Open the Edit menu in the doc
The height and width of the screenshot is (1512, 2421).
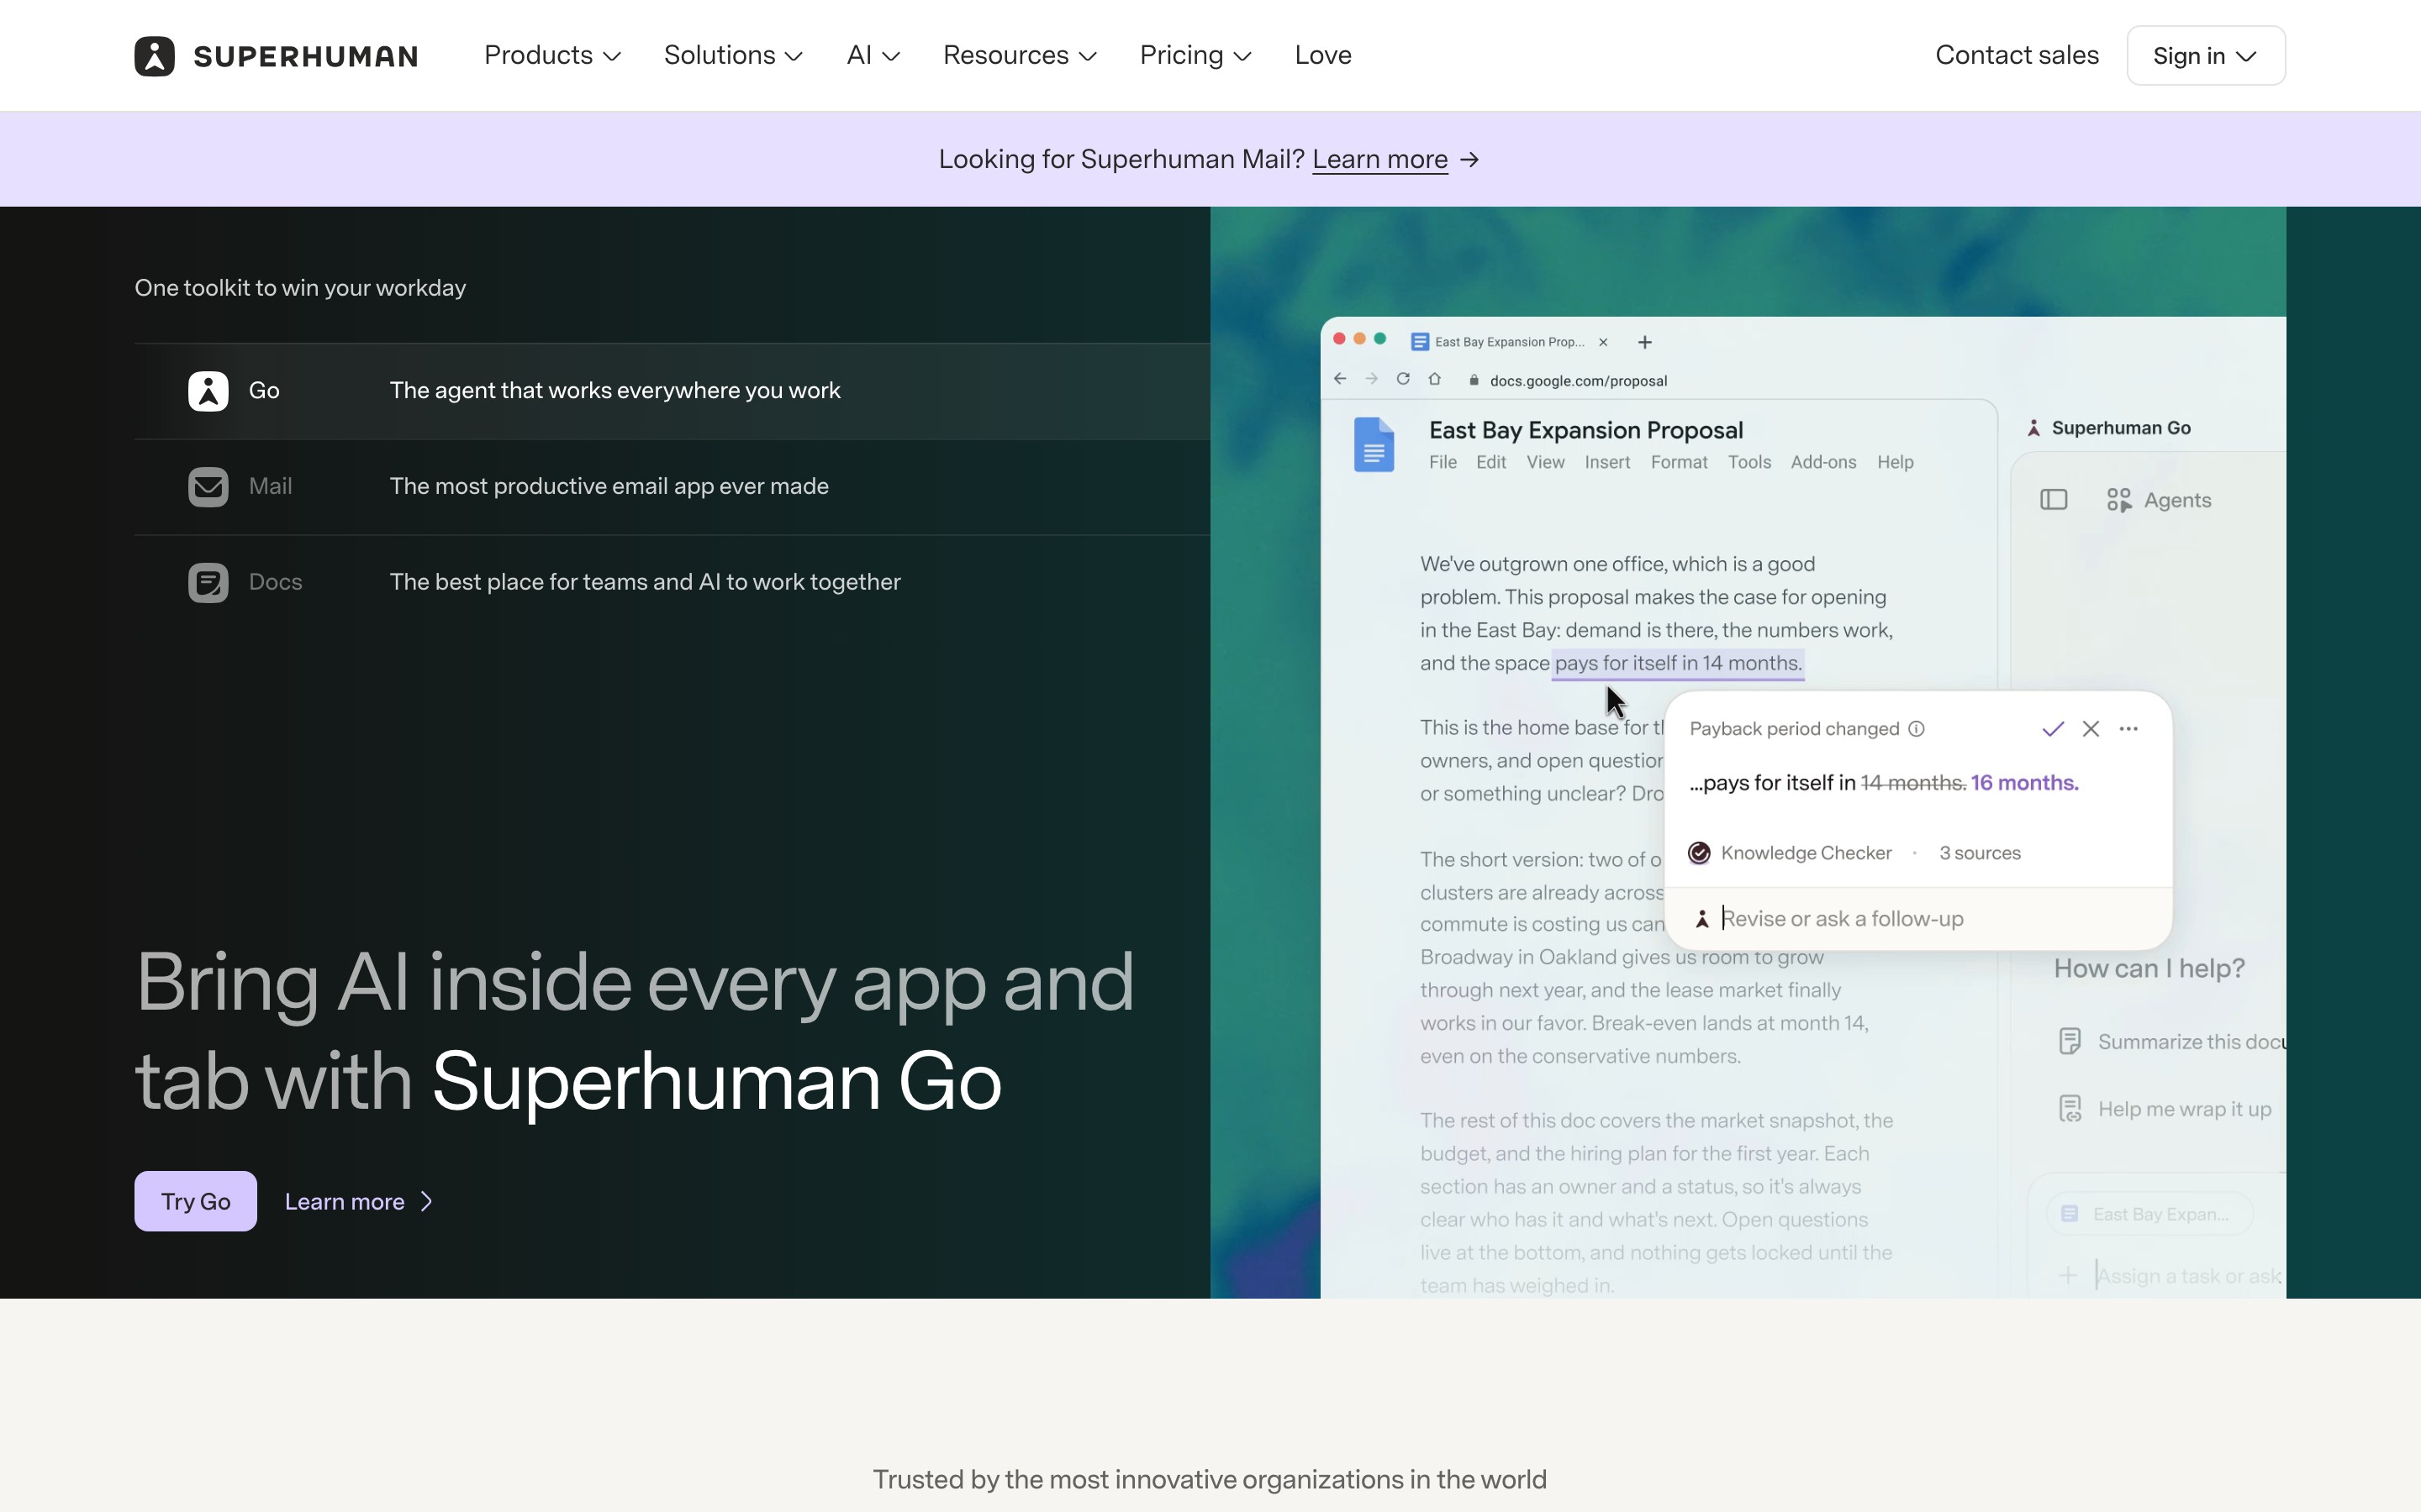click(1490, 462)
